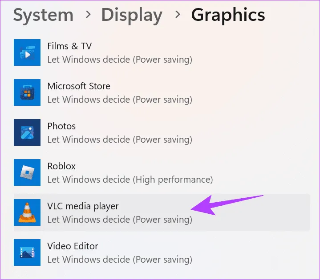The image size is (320, 280).
Task: Go back to System in breadcrumb
Action: [x=43, y=15]
